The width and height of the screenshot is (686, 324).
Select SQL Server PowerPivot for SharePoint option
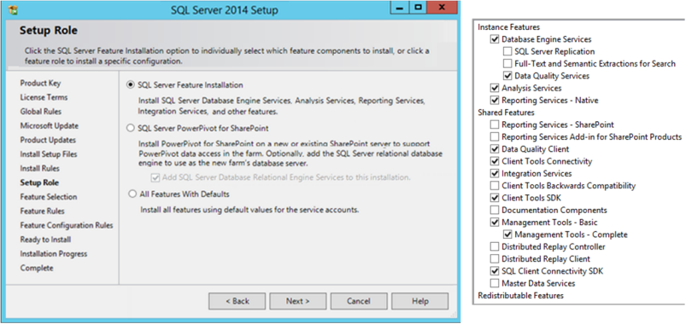131,129
